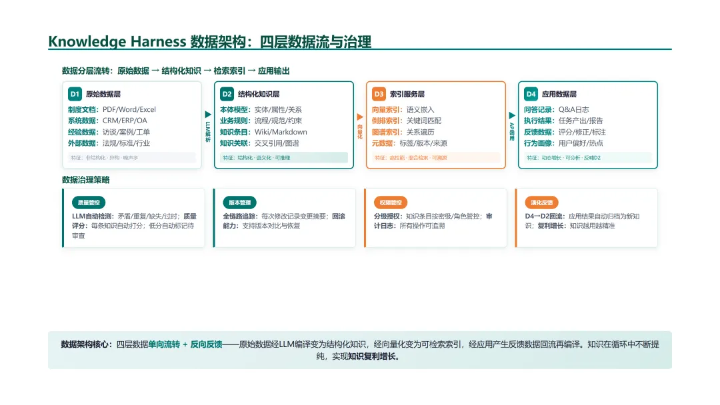This screenshot has width=720, height=405.
Task: Click the 特征: 结构化·语义化·可推理 strip
Action: [284, 157]
